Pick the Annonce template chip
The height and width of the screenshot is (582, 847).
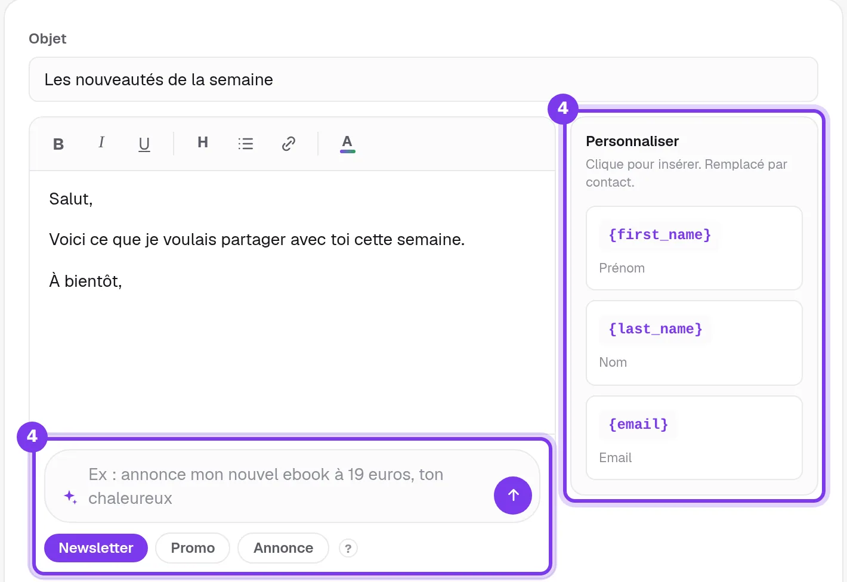[x=283, y=548]
